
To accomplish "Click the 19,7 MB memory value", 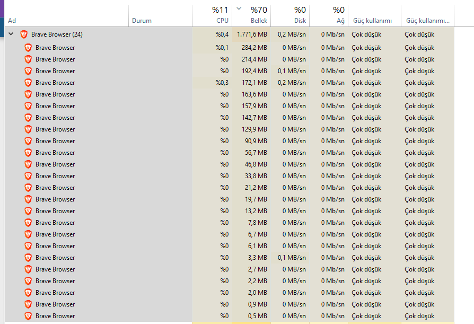I will point(256,199).
